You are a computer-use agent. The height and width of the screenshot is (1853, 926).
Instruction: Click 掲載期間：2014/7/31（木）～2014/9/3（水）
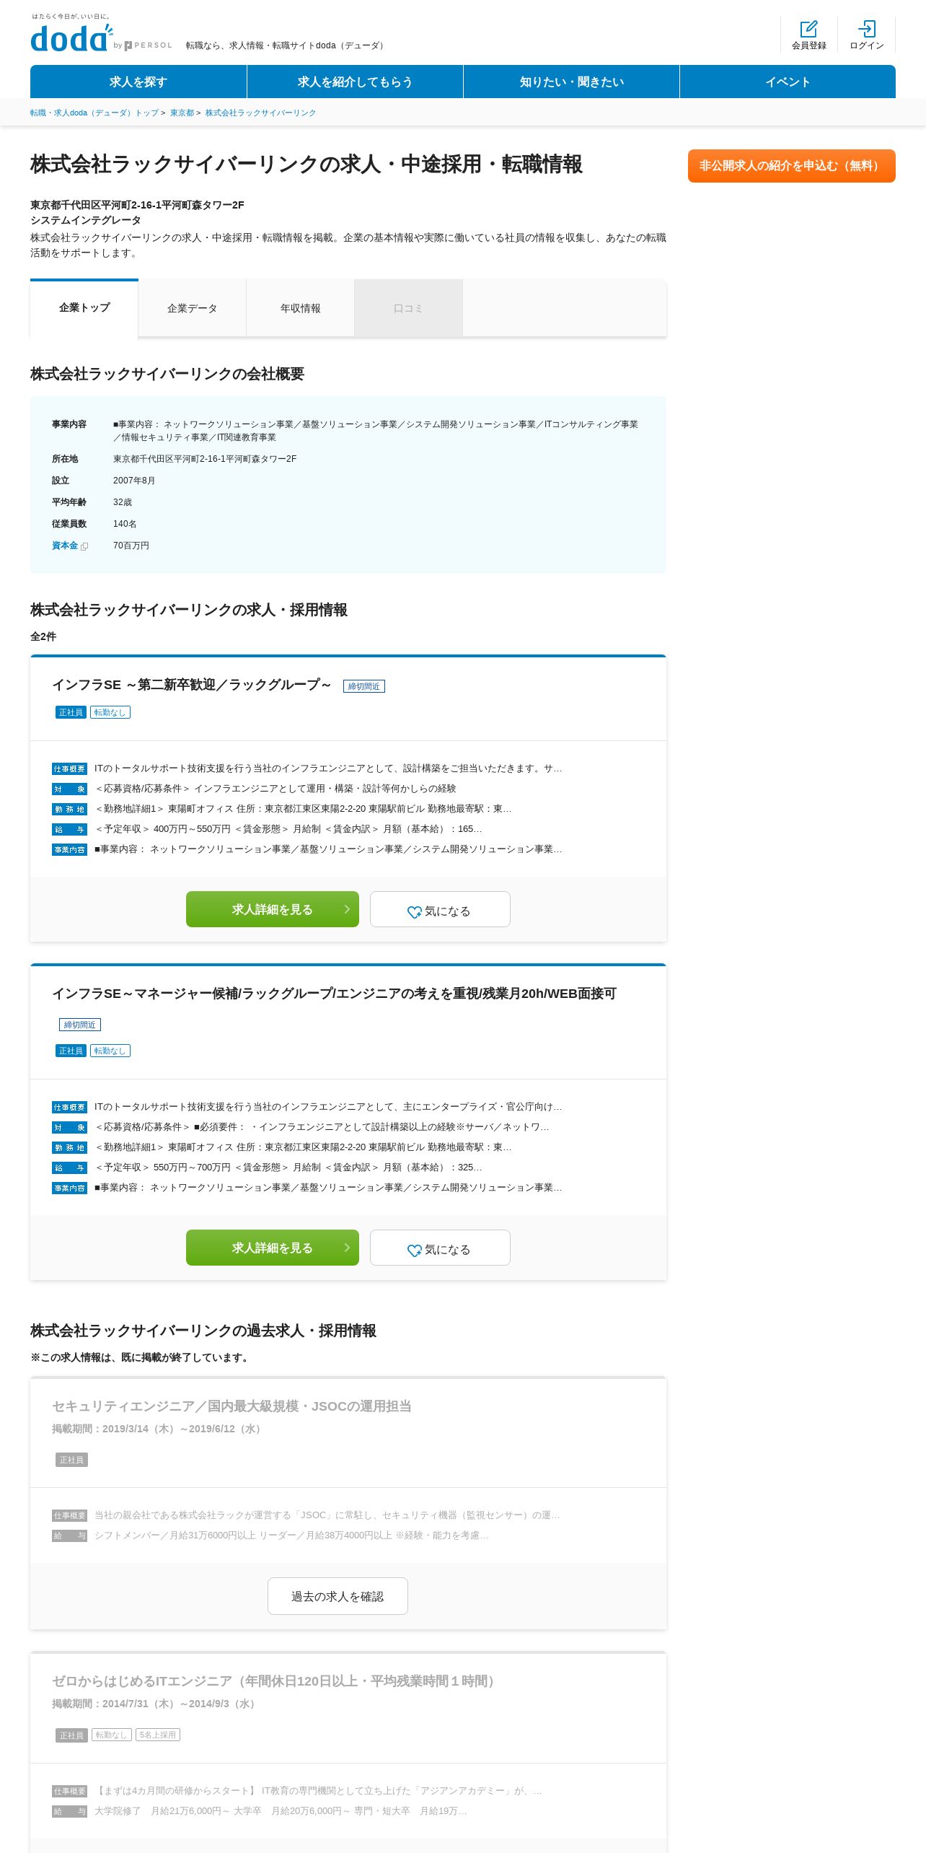click(156, 1704)
